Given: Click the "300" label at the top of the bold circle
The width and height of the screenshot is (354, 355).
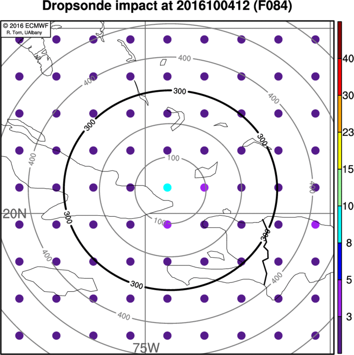Looking at the screenshot, I should [x=180, y=91].
